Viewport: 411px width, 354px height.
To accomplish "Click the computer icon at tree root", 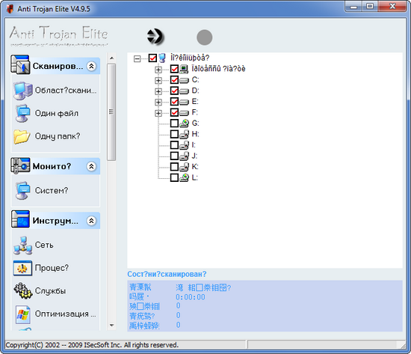I will tap(162, 58).
